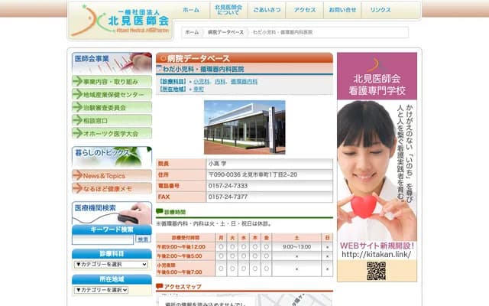
Task: Expand the 所在地域 category dropdown
Action: [x=101, y=290]
